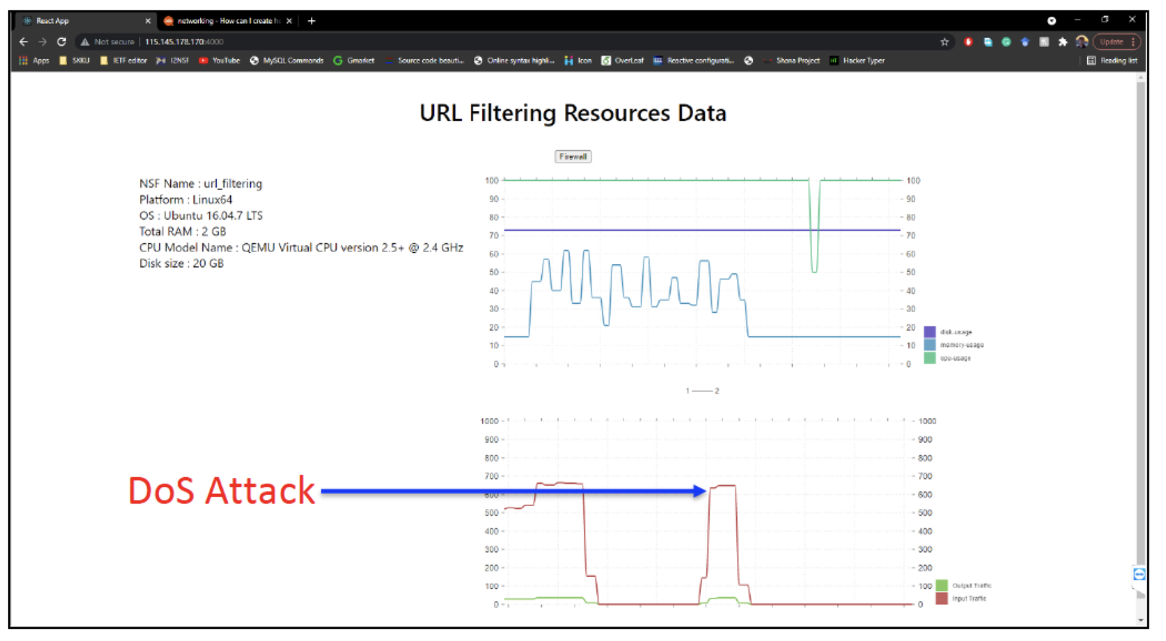
Task: Bookmark this page with the star icon
Action: 944,42
